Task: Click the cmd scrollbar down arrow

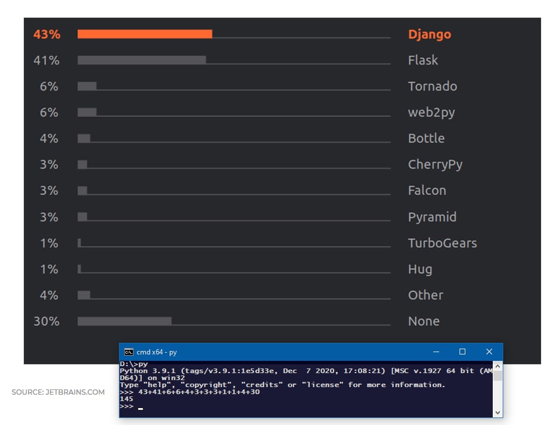Action: [x=497, y=412]
